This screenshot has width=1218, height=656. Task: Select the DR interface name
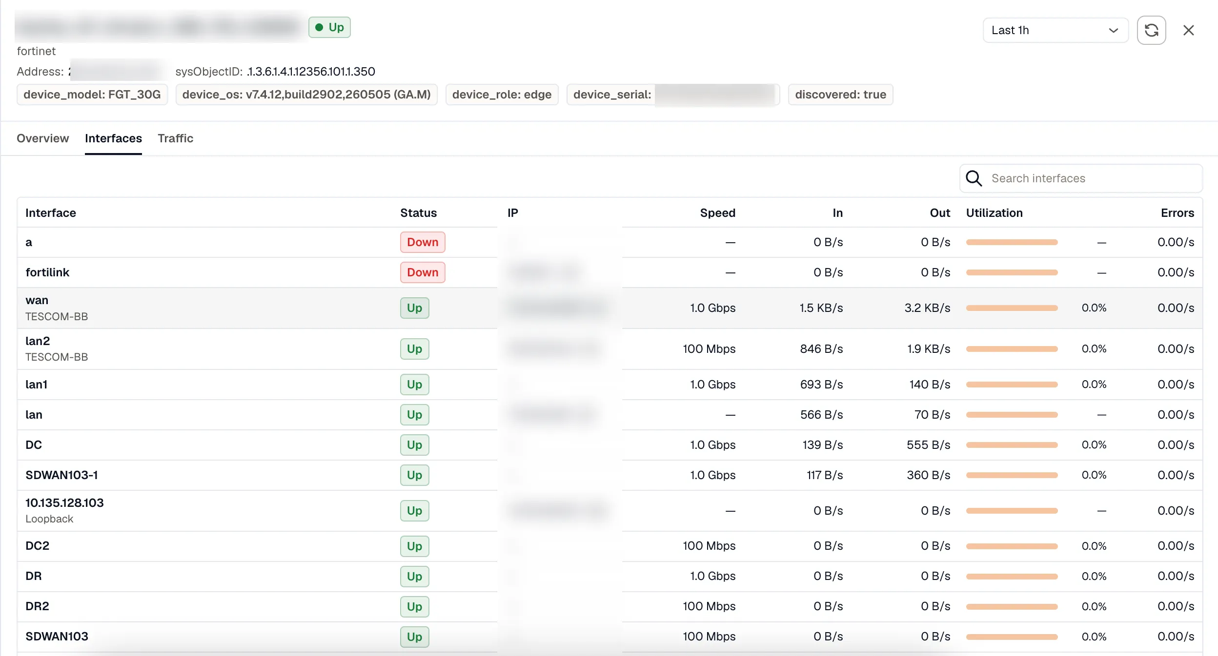coord(33,576)
